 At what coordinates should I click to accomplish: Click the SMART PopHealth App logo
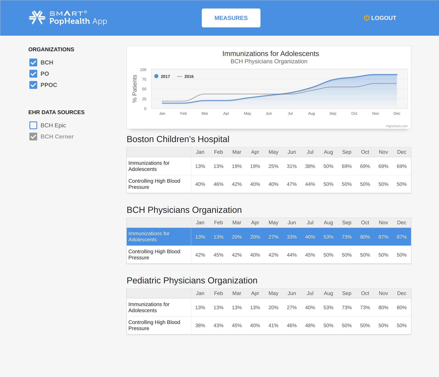(68, 18)
